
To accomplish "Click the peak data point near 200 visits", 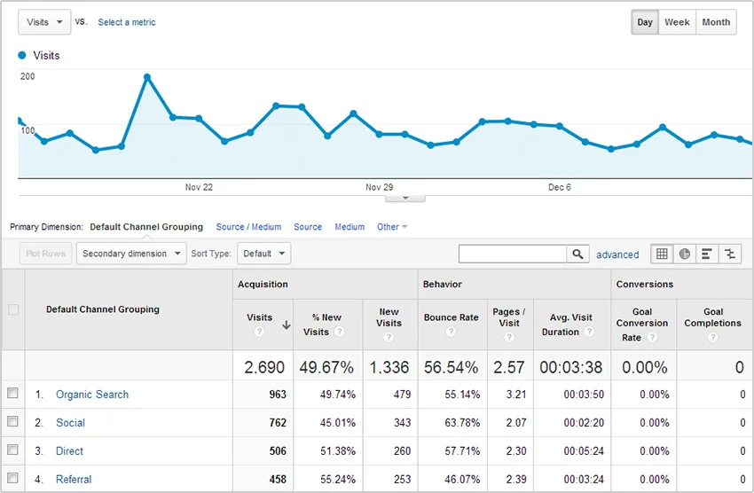I will (x=147, y=77).
